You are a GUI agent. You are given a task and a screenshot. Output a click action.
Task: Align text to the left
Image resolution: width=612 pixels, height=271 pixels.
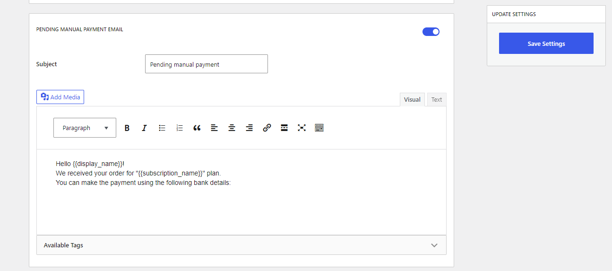tap(215, 128)
